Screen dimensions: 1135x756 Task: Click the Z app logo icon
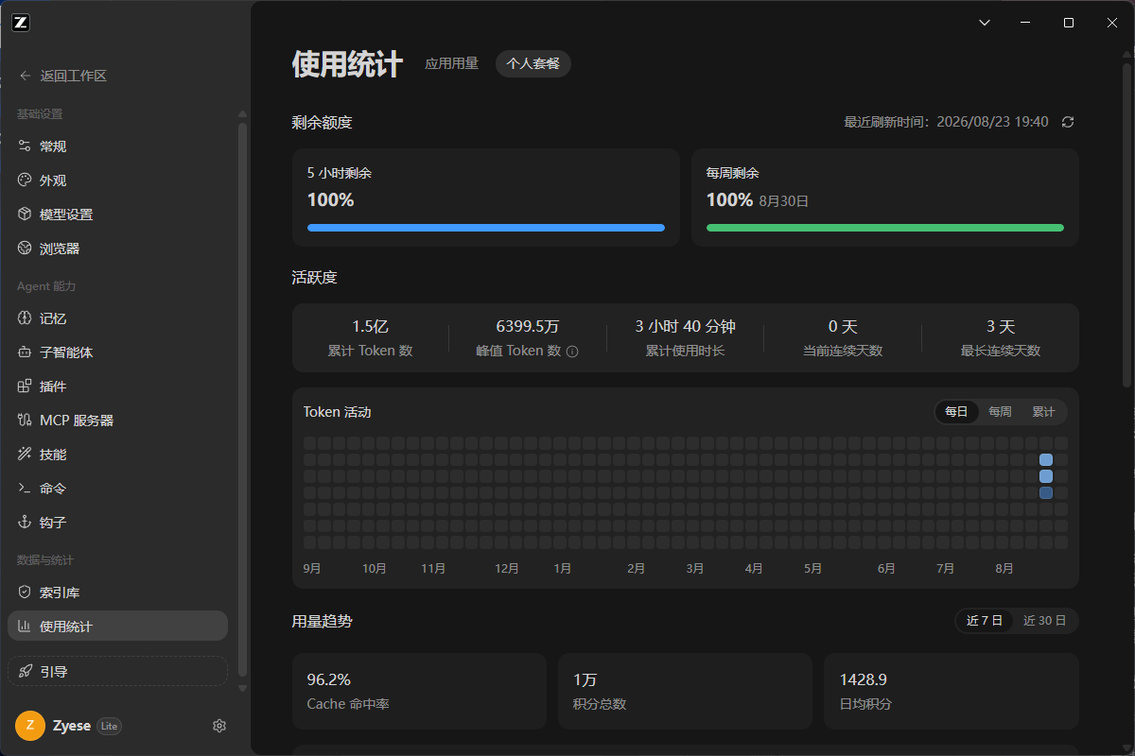(21, 24)
